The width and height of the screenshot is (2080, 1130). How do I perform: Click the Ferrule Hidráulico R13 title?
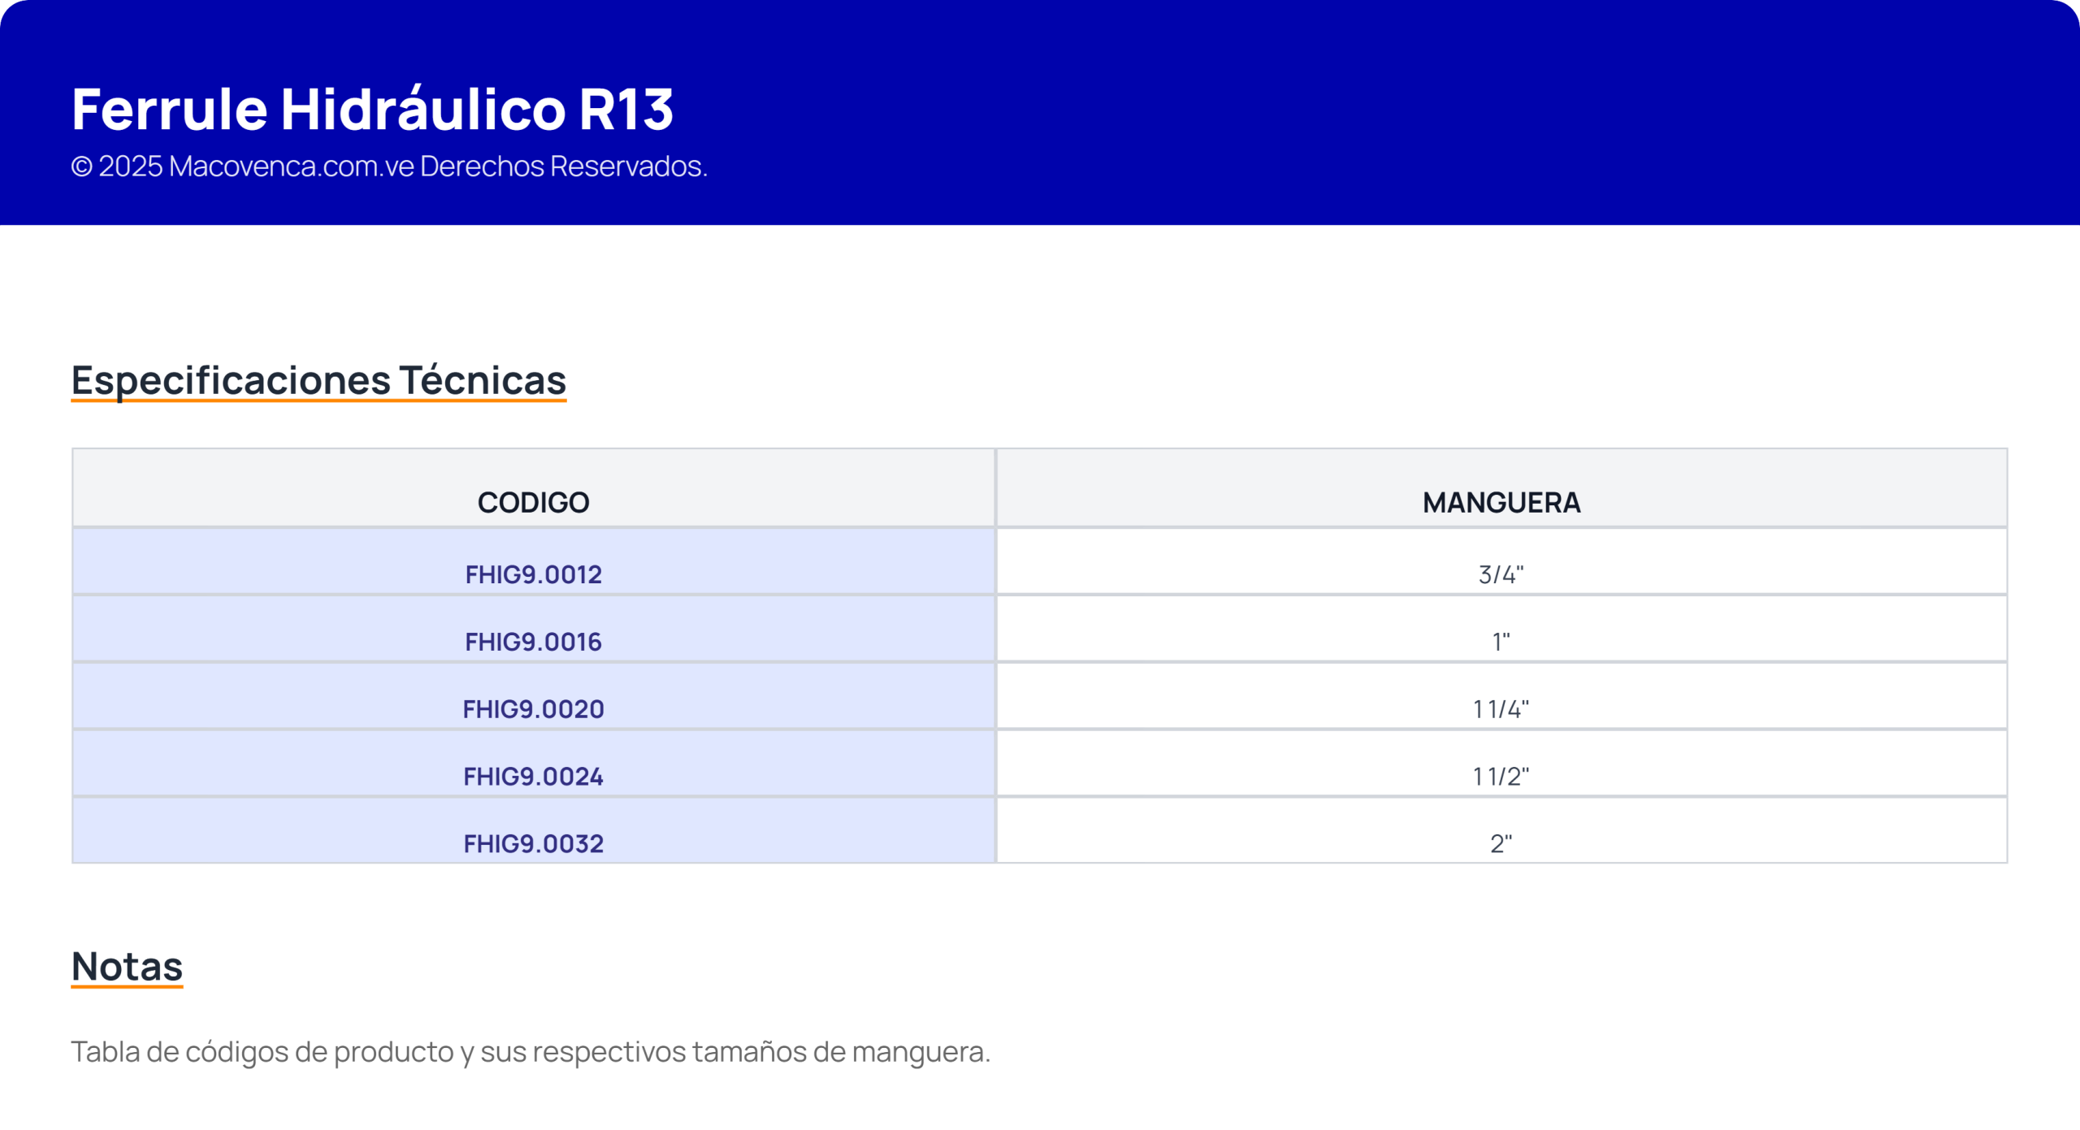pos(372,109)
